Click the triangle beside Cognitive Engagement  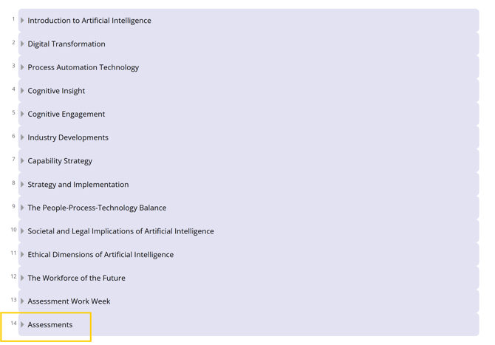coord(22,115)
